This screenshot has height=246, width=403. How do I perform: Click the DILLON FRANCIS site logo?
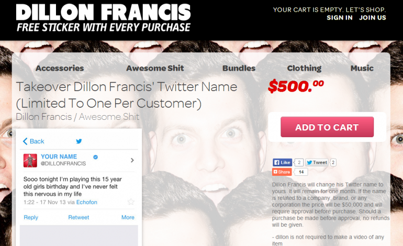coord(103,13)
